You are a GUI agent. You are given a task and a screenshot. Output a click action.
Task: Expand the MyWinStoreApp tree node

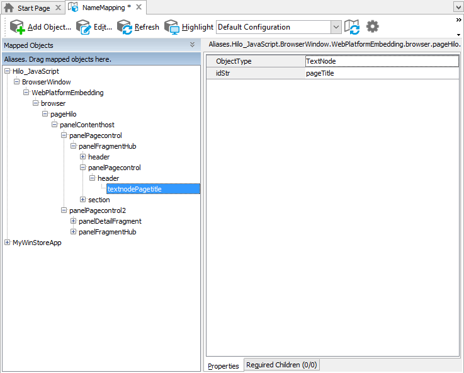[8, 243]
